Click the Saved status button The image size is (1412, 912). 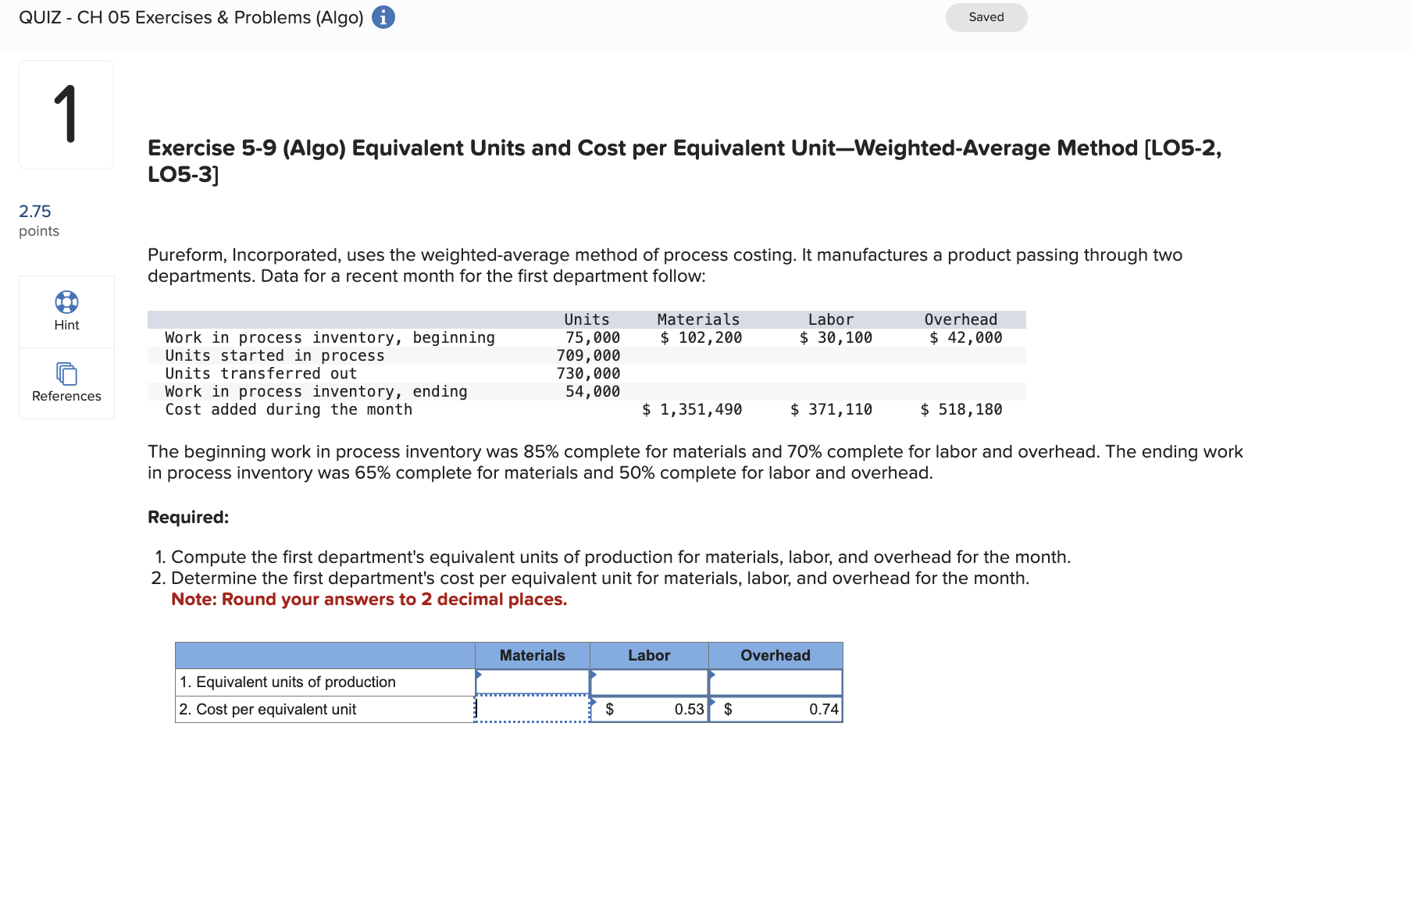(x=986, y=16)
